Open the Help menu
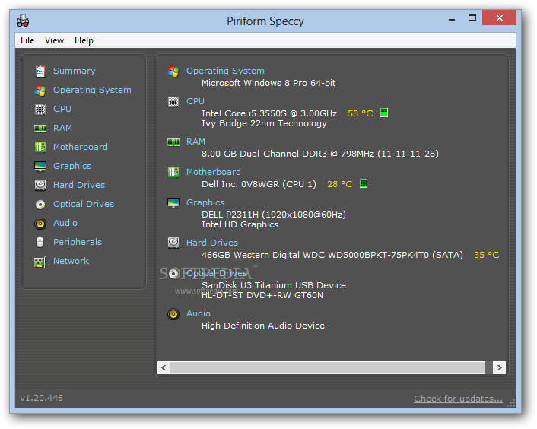 [84, 40]
